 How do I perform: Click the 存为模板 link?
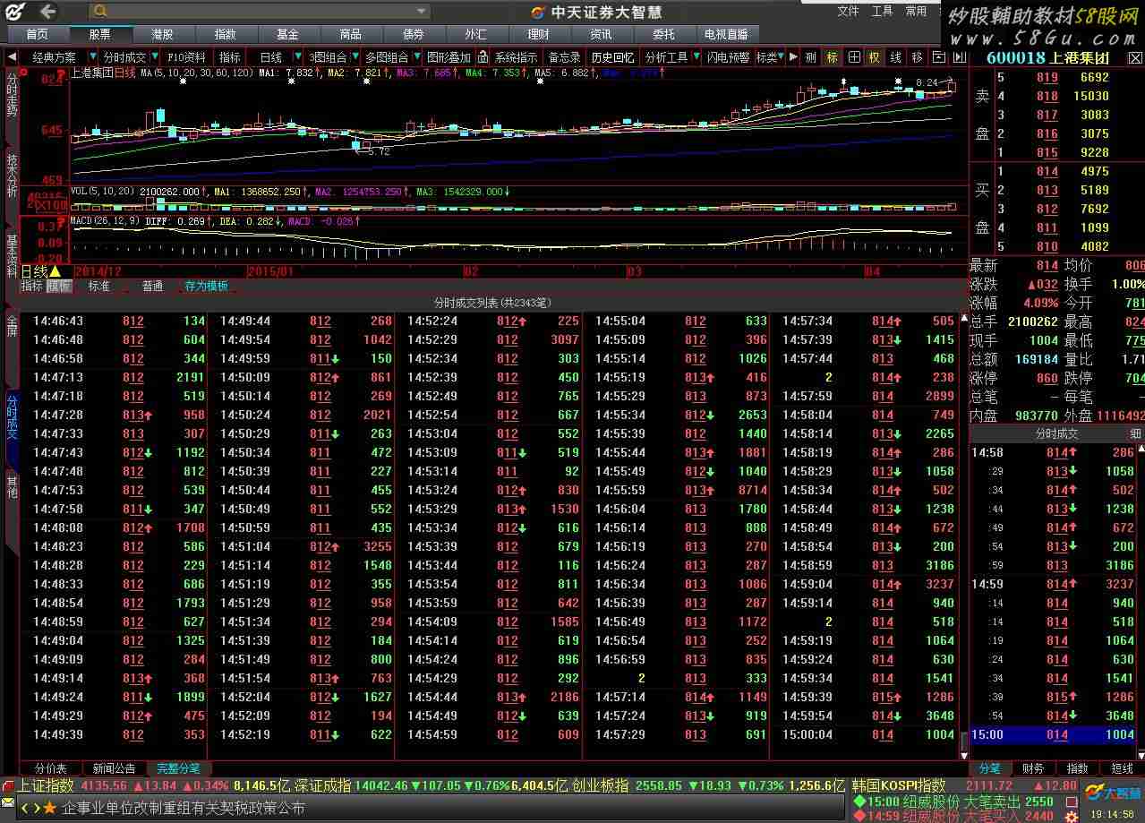[x=206, y=287]
